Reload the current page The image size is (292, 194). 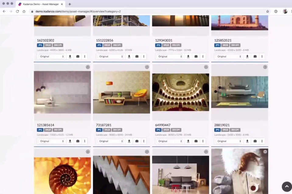(17, 11)
